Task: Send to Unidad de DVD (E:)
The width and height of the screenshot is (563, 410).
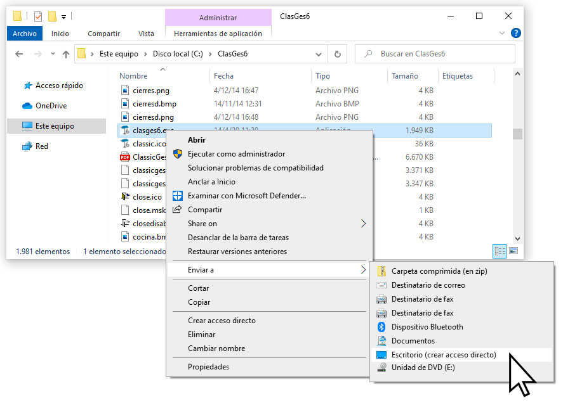Action: click(x=461, y=368)
